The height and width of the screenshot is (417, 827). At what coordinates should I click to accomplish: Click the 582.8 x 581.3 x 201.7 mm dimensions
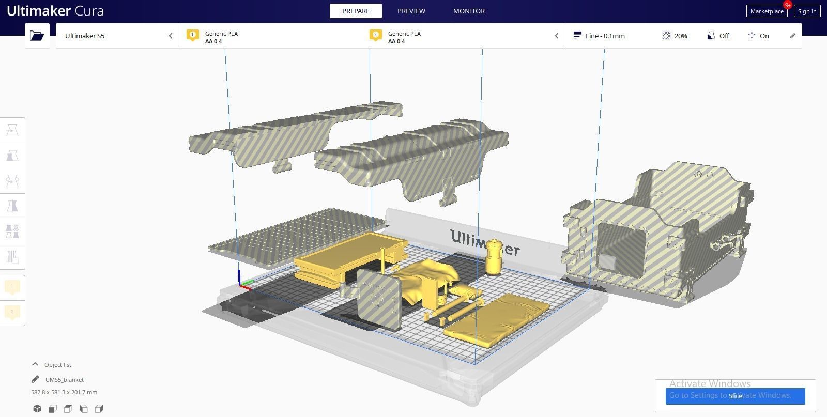pyautogui.click(x=64, y=392)
